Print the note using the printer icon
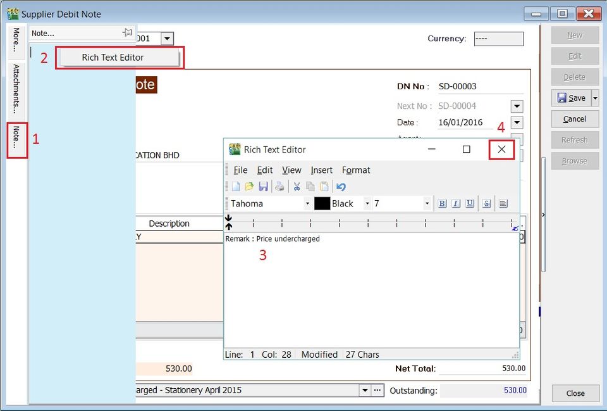Screen dimensions: 607x411 tap(280, 186)
